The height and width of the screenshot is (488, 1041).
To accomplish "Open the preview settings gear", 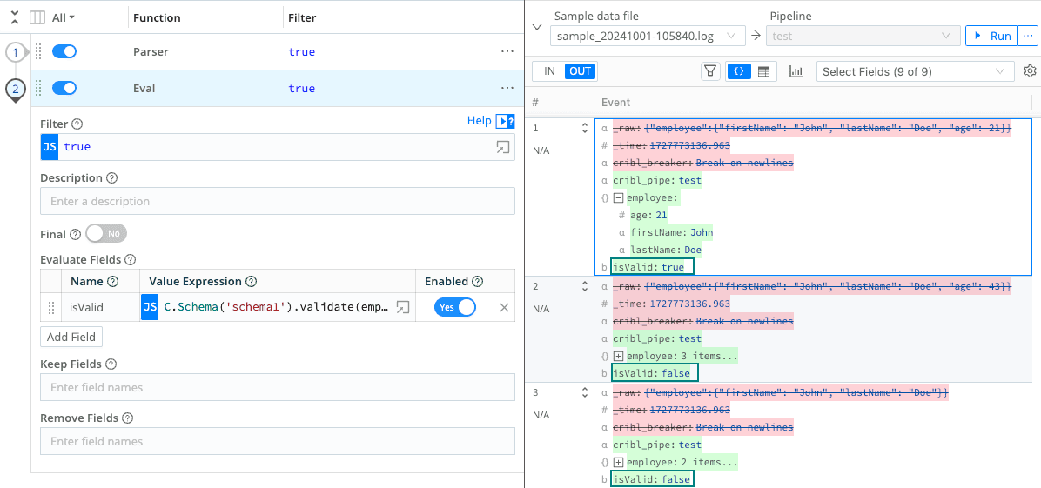I will click(1030, 71).
